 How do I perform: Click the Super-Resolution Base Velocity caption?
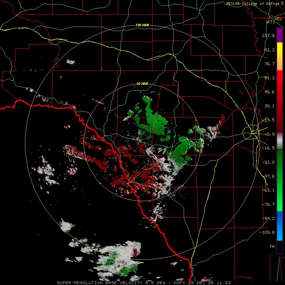pos(144,283)
